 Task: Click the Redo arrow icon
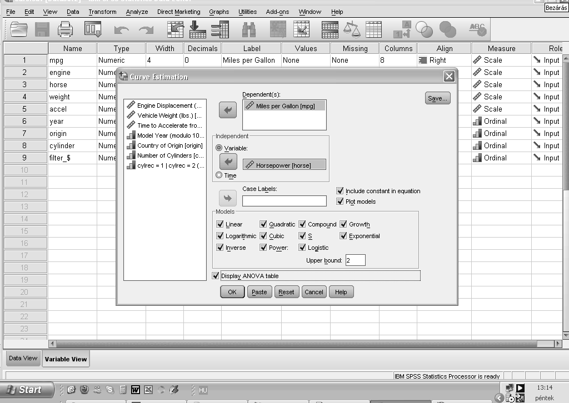point(146,30)
